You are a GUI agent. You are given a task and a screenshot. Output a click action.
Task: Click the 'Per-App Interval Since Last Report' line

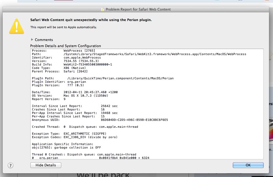tap(75, 113)
